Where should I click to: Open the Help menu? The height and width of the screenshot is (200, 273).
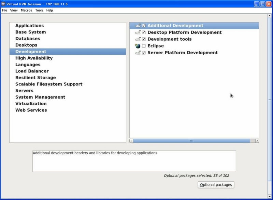49,10
